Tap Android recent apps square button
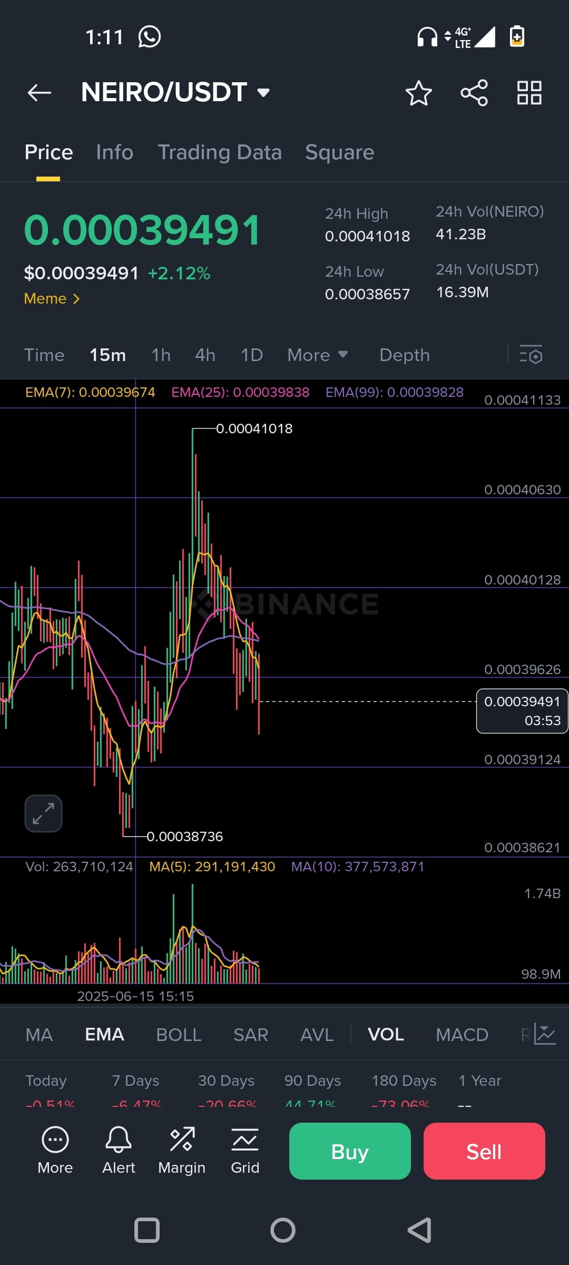This screenshot has height=1265, width=569. pyautogui.click(x=147, y=1230)
